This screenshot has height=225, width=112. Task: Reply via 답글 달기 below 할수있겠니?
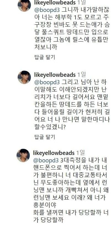45,137
